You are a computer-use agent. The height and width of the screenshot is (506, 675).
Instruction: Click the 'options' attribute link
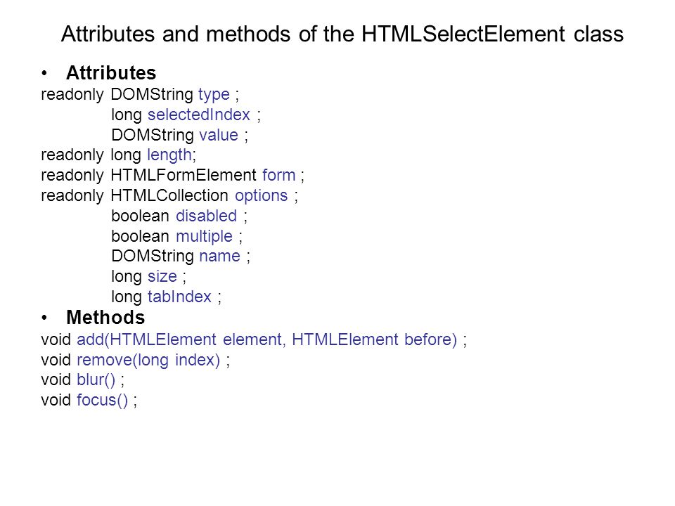262,196
